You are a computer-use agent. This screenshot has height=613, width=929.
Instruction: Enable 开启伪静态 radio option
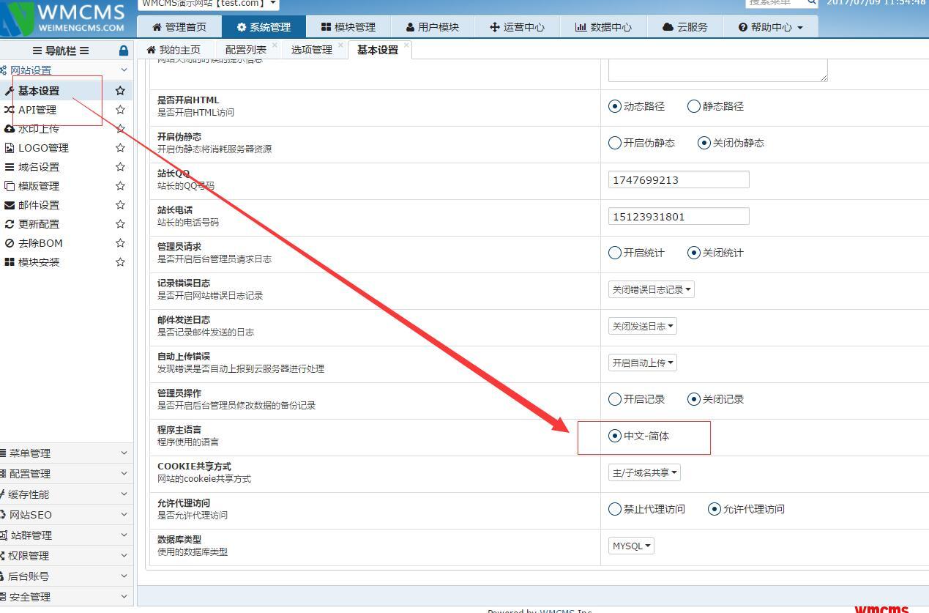(615, 143)
